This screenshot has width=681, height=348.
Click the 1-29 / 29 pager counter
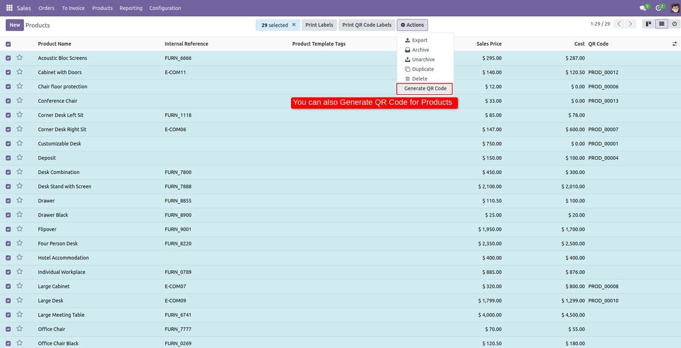[600, 24]
